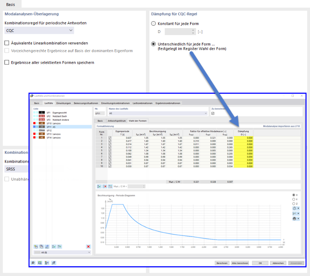Screen dimensions: 310x276
Task: Select the LF12 row in the list
Action: tap(62, 130)
